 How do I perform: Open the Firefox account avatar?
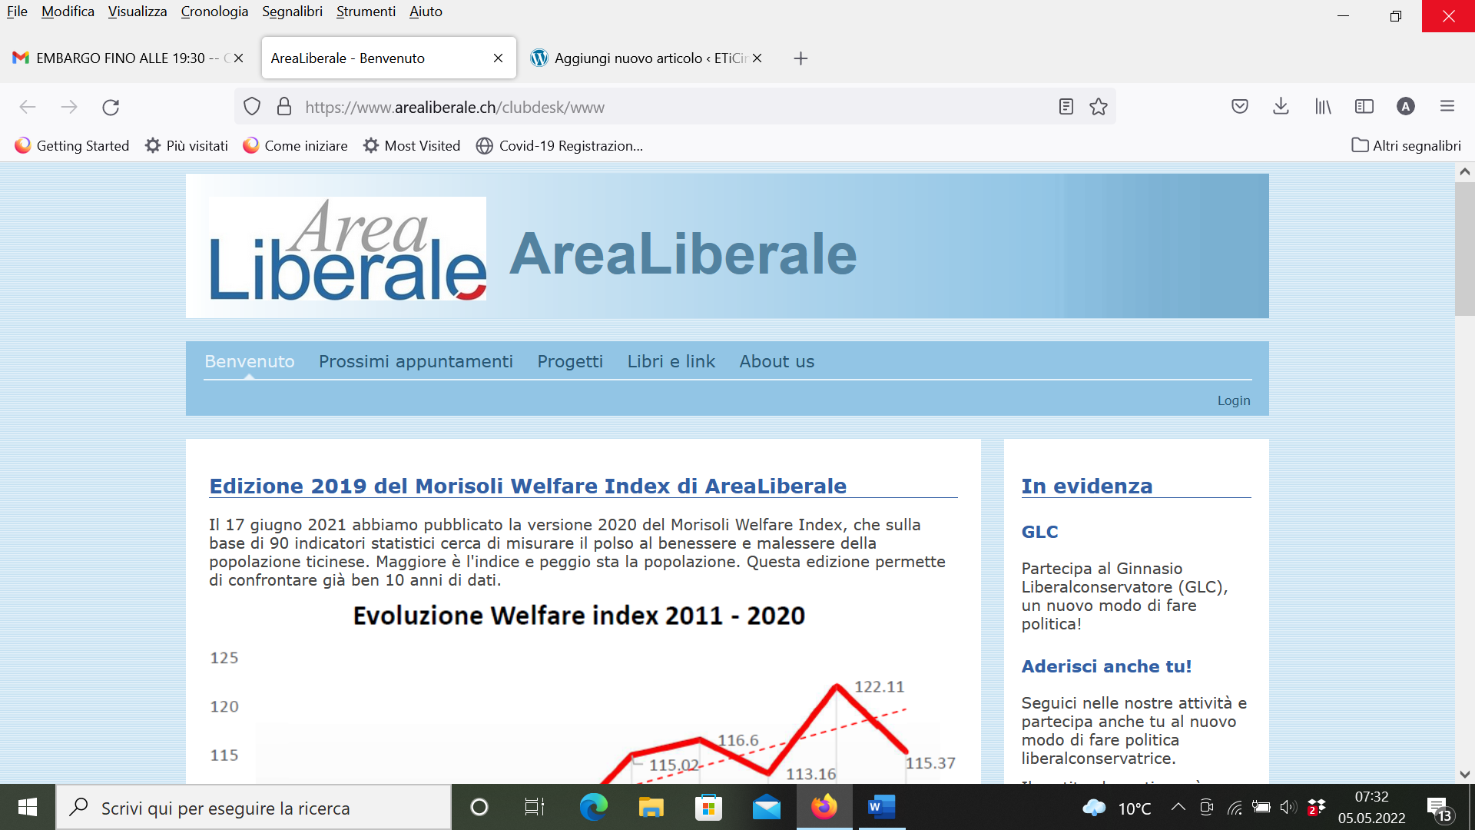click(1406, 107)
